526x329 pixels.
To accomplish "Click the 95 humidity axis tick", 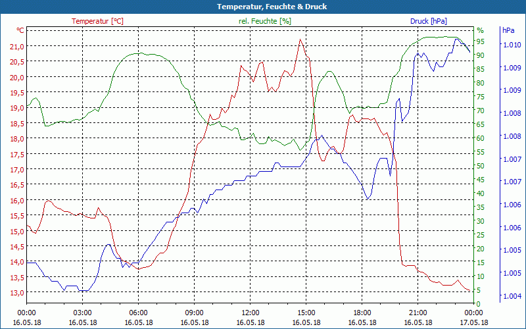I will (x=481, y=41).
